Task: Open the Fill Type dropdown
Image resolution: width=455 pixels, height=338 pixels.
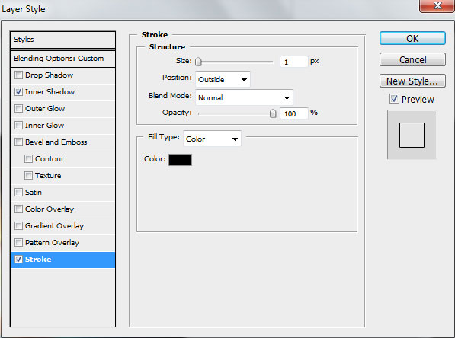Action: click(x=212, y=139)
